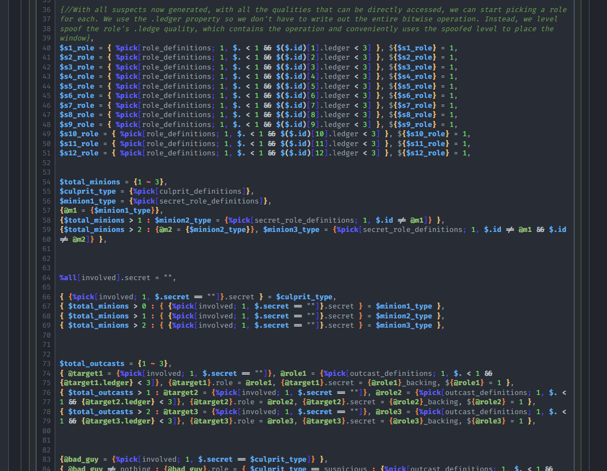Click the $culprit_type variable on line 55

point(87,191)
